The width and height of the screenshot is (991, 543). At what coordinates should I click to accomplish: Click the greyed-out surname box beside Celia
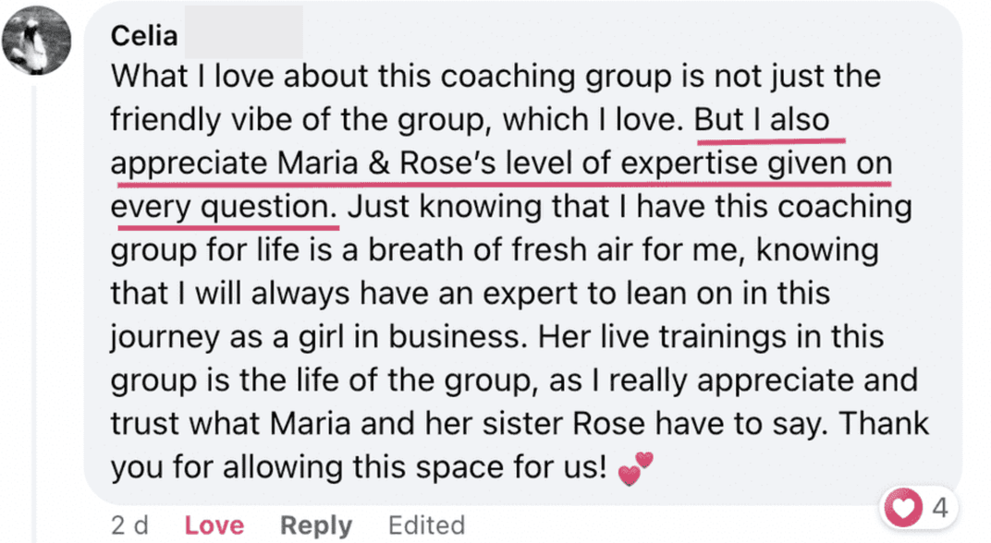(x=244, y=32)
